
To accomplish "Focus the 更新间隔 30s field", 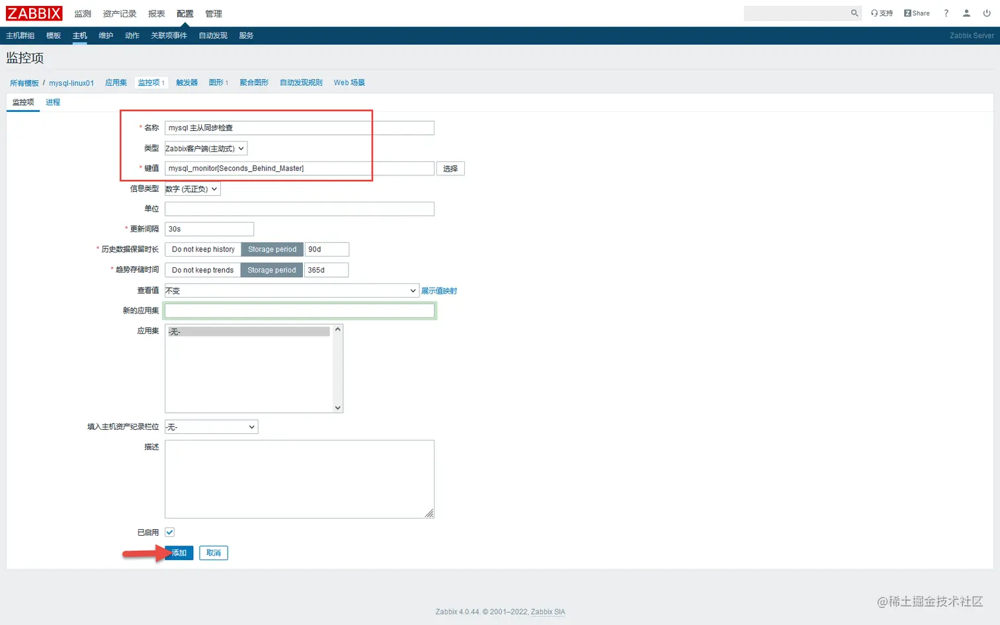I will tap(209, 229).
